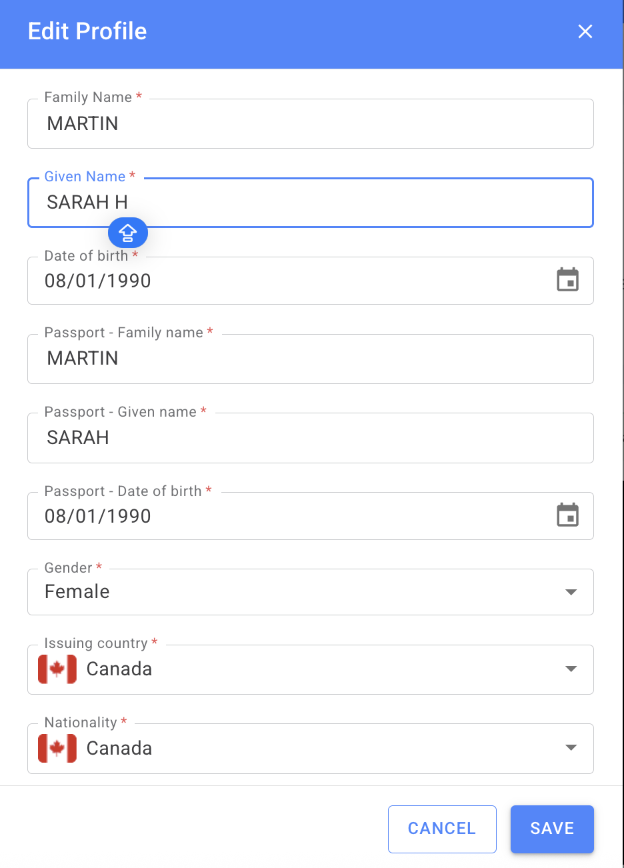Image resolution: width=624 pixels, height=868 pixels.
Task: Focus the Given Name text field
Action: tap(310, 203)
